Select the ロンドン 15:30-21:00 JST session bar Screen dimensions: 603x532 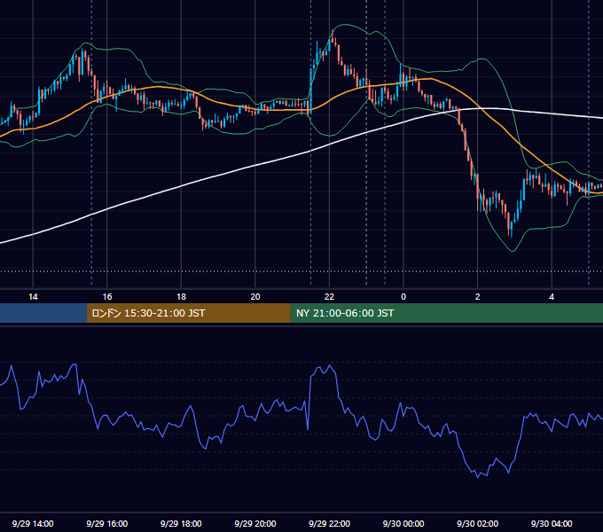pyautogui.click(x=188, y=313)
